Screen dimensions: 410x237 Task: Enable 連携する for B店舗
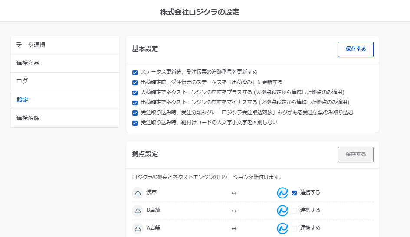295,211
